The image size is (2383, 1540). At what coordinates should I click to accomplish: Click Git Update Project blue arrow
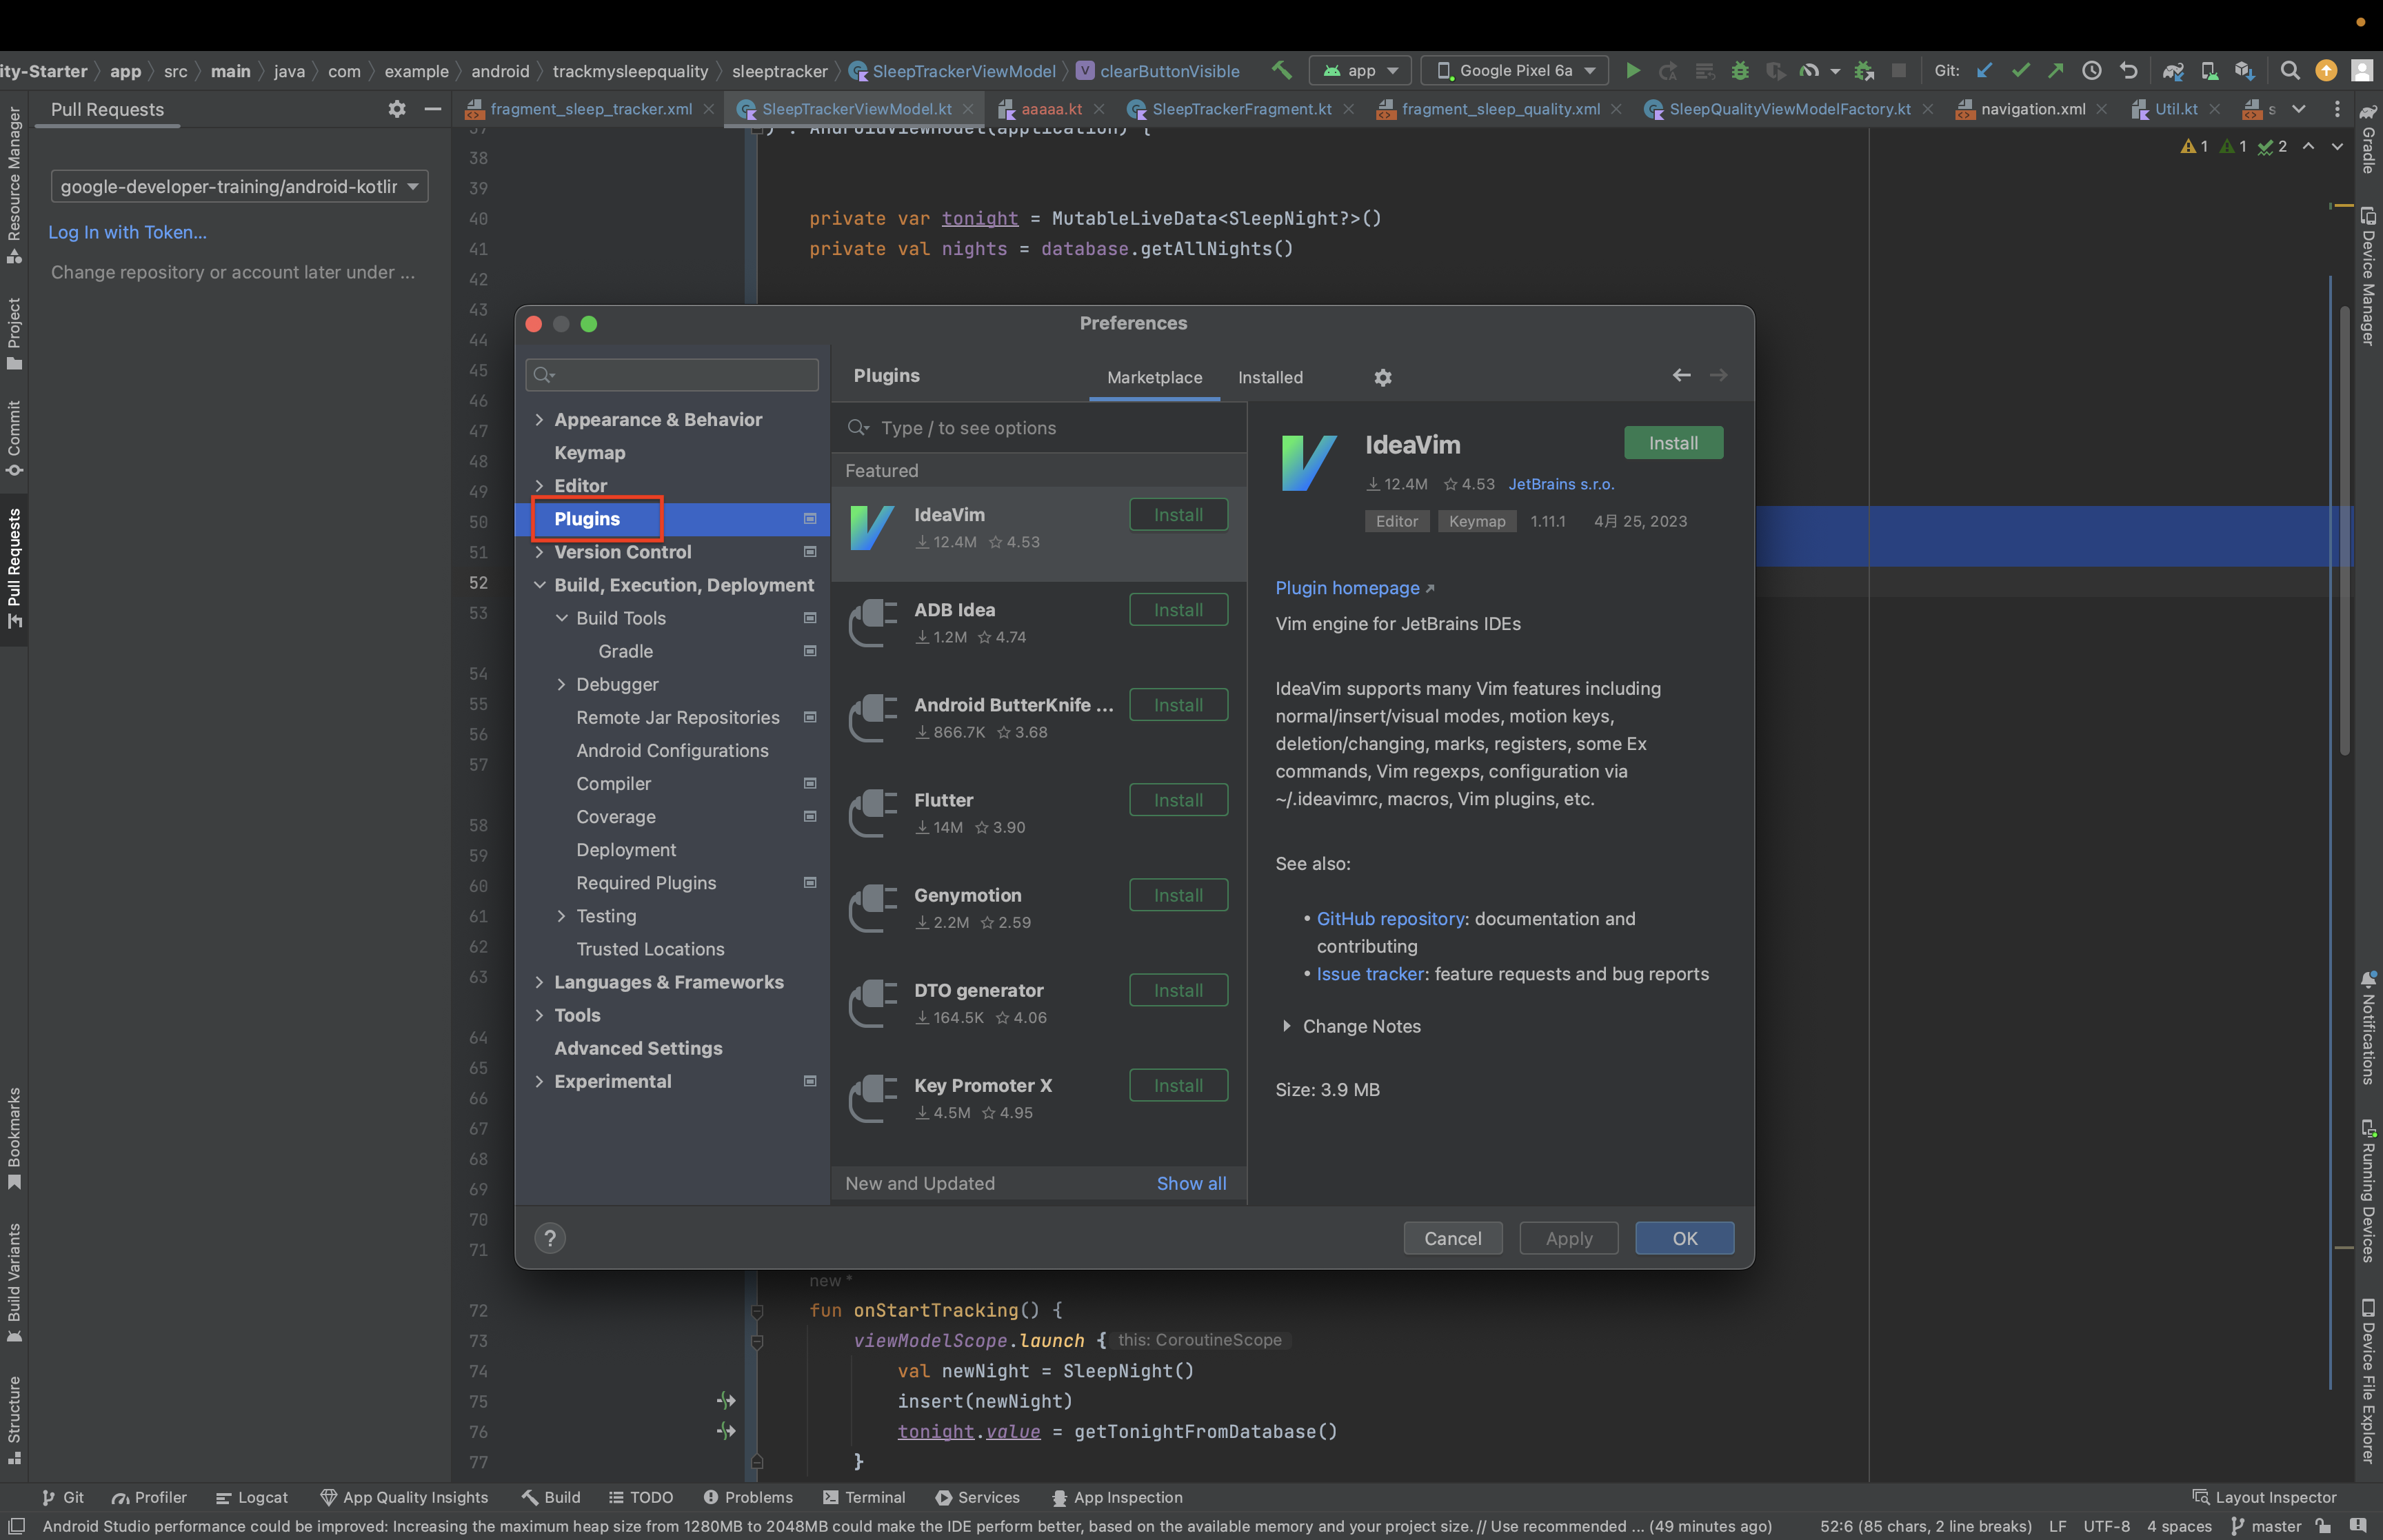[1985, 70]
